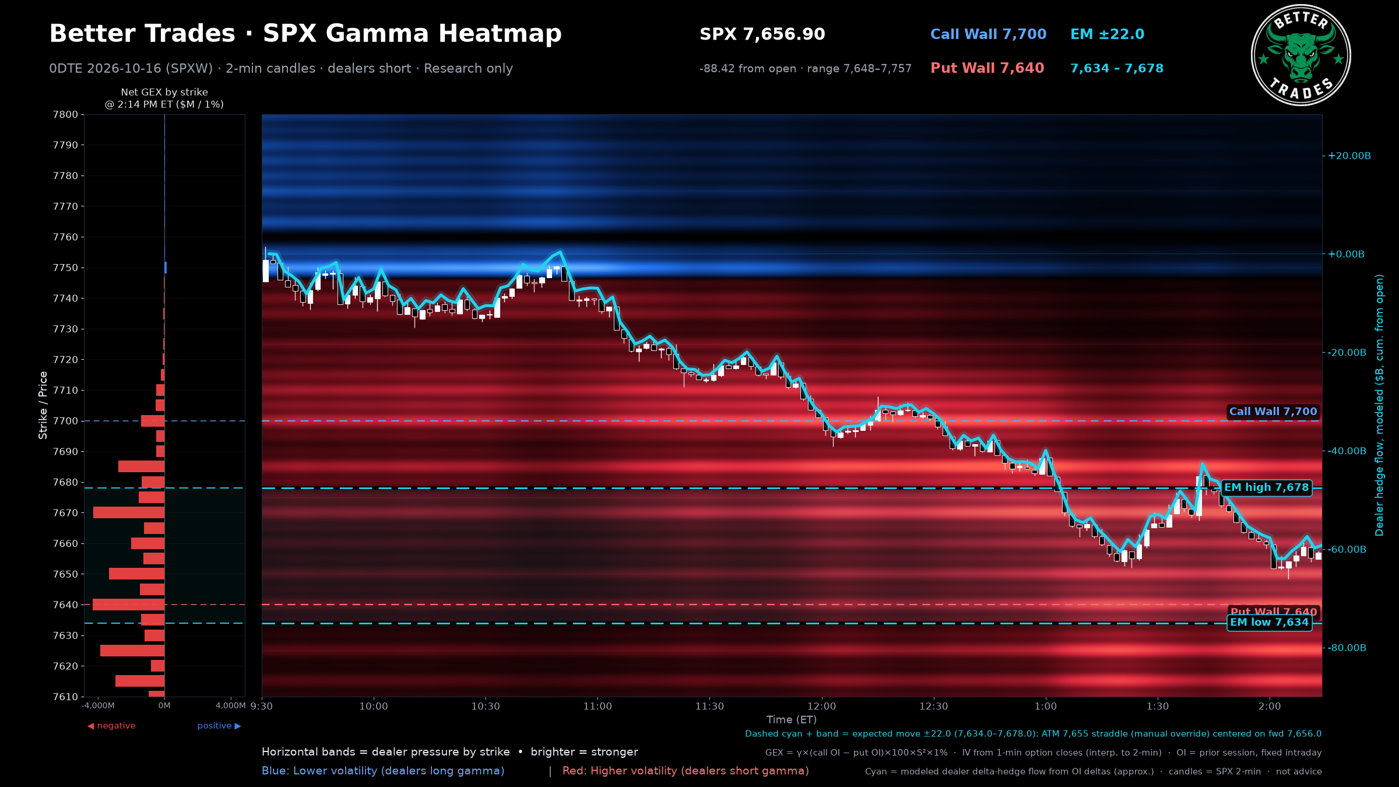
Task: Click the Better Trades bull logo
Action: pyautogui.click(x=1300, y=55)
